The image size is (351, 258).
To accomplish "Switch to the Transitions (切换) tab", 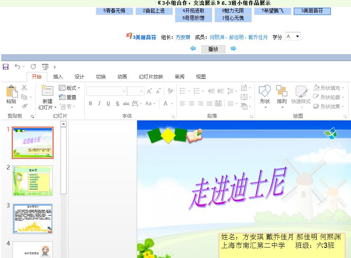I will tap(101, 77).
